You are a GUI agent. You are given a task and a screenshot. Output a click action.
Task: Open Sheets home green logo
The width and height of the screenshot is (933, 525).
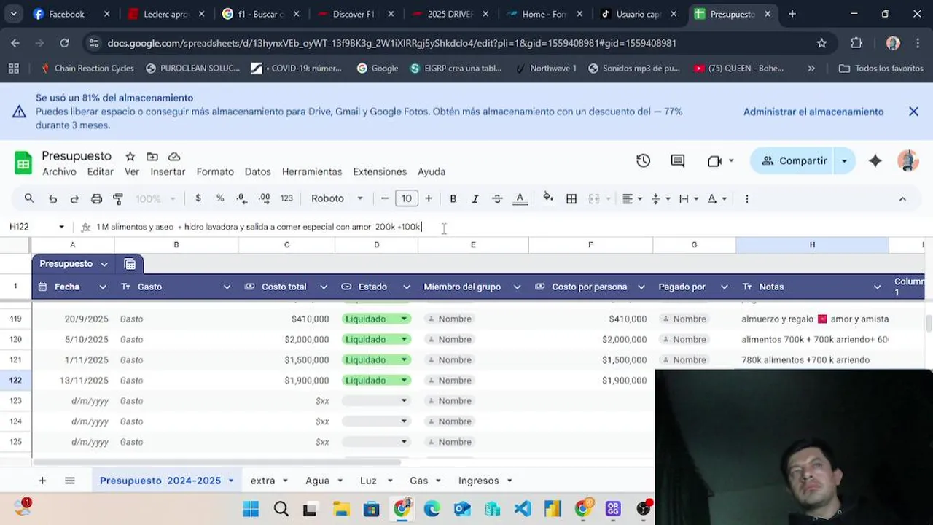pos(23,163)
